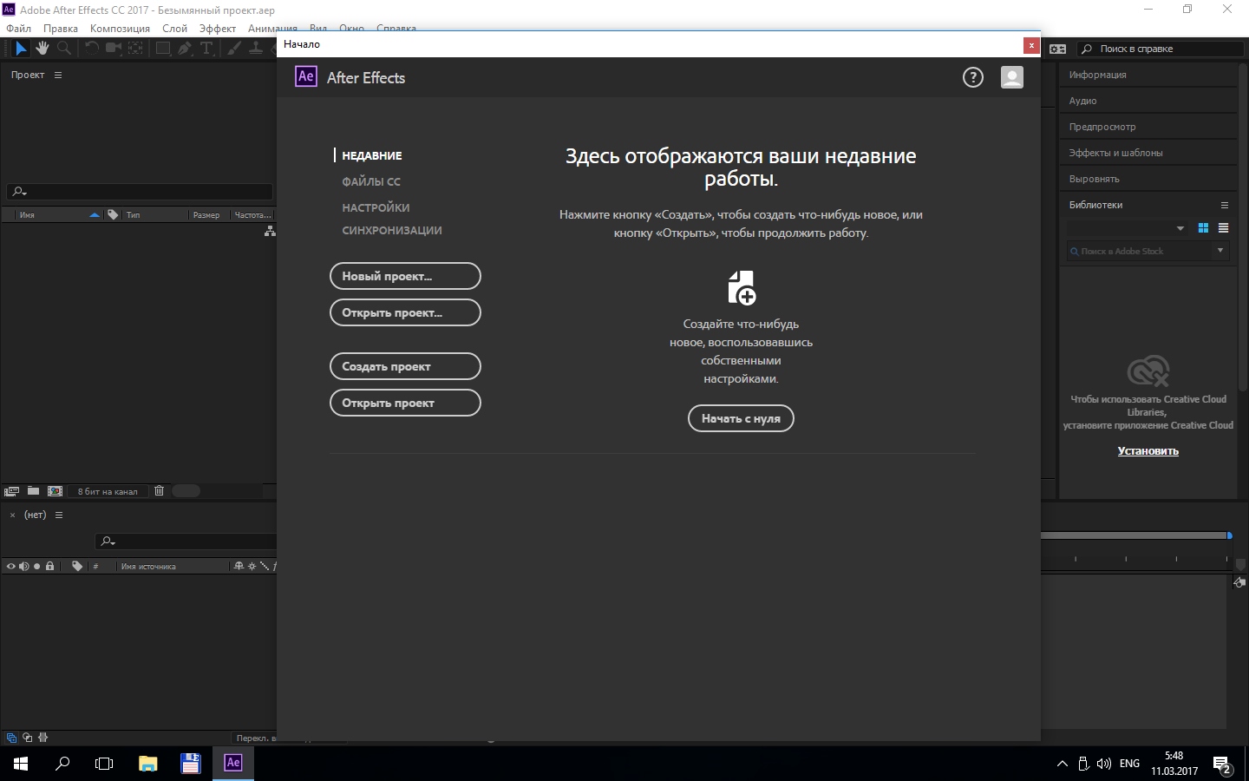Select the Hand tool
Image resolution: width=1249 pixels, height=781 pixels.
[x=42, y=49]
